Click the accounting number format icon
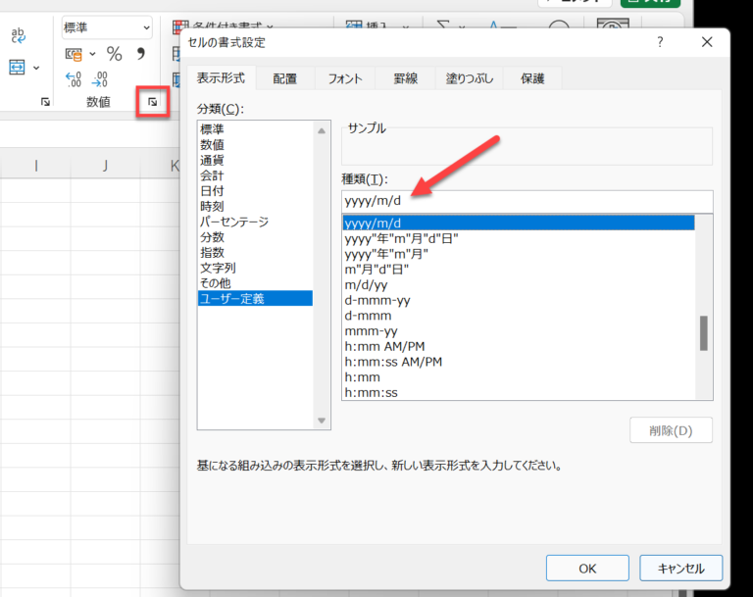The width and height of the screenshot is (753, 597). tap(74, 54)
